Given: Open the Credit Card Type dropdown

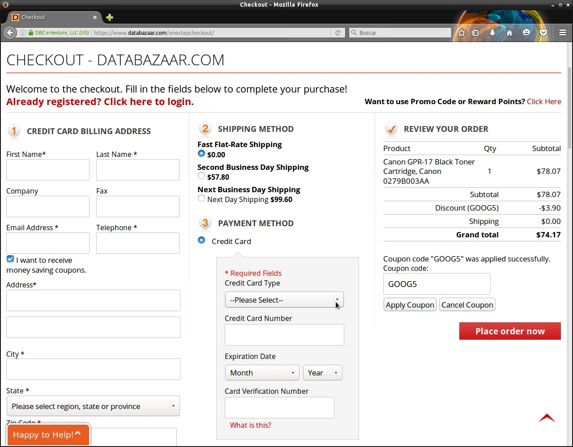Looking at the screenshot, I should pyautogui.click(x=284, y=300).
